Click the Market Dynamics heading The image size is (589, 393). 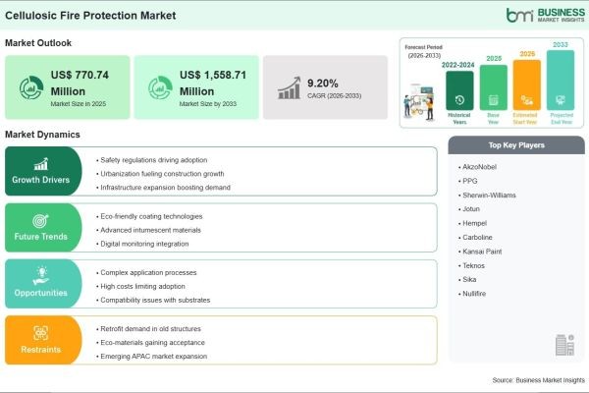[x=42, y=135]
